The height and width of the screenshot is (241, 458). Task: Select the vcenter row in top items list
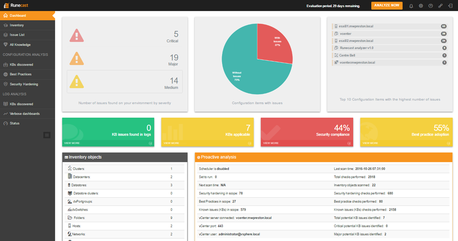click(x=390, y=34)
